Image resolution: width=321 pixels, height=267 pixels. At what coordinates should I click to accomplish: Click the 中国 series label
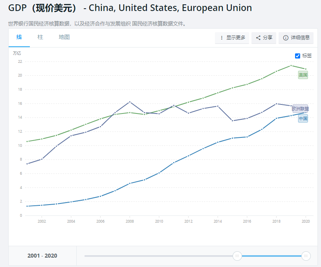click(x=303, y=119)
